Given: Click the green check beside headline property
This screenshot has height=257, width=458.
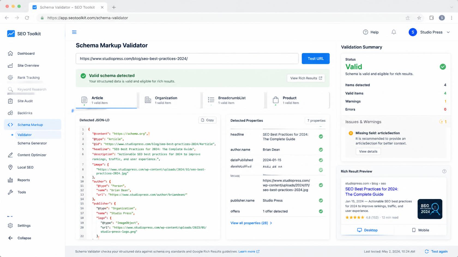Looking at the screenshot, I should point(321,136).
